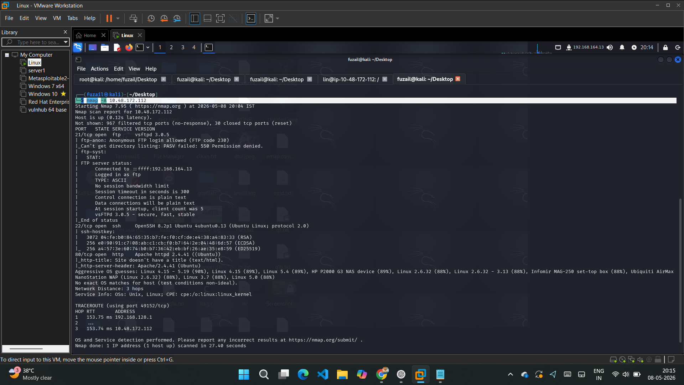The height and width of the screenshot is (385, 684).
Task: Click the VMware CD/DVD device status icon
Action: tap(622, 359)
